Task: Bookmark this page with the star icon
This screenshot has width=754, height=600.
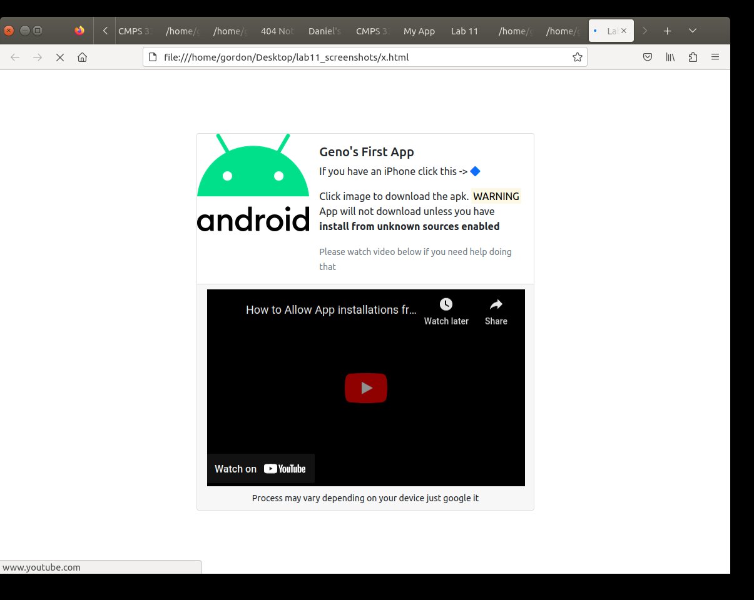Action: click(x=577, y=57)
